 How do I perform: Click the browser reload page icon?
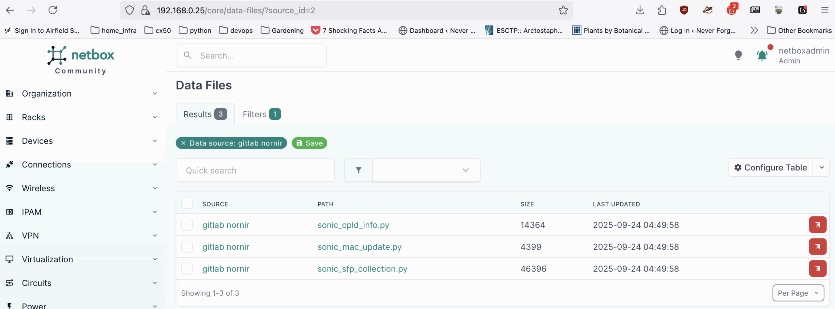coord(53,10)
